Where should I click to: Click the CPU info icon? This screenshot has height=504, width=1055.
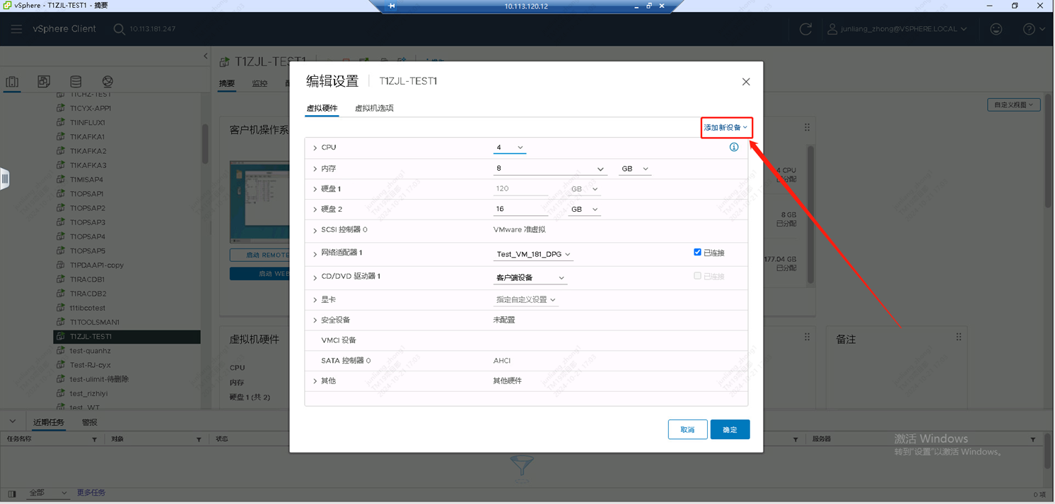pos(734,148)
